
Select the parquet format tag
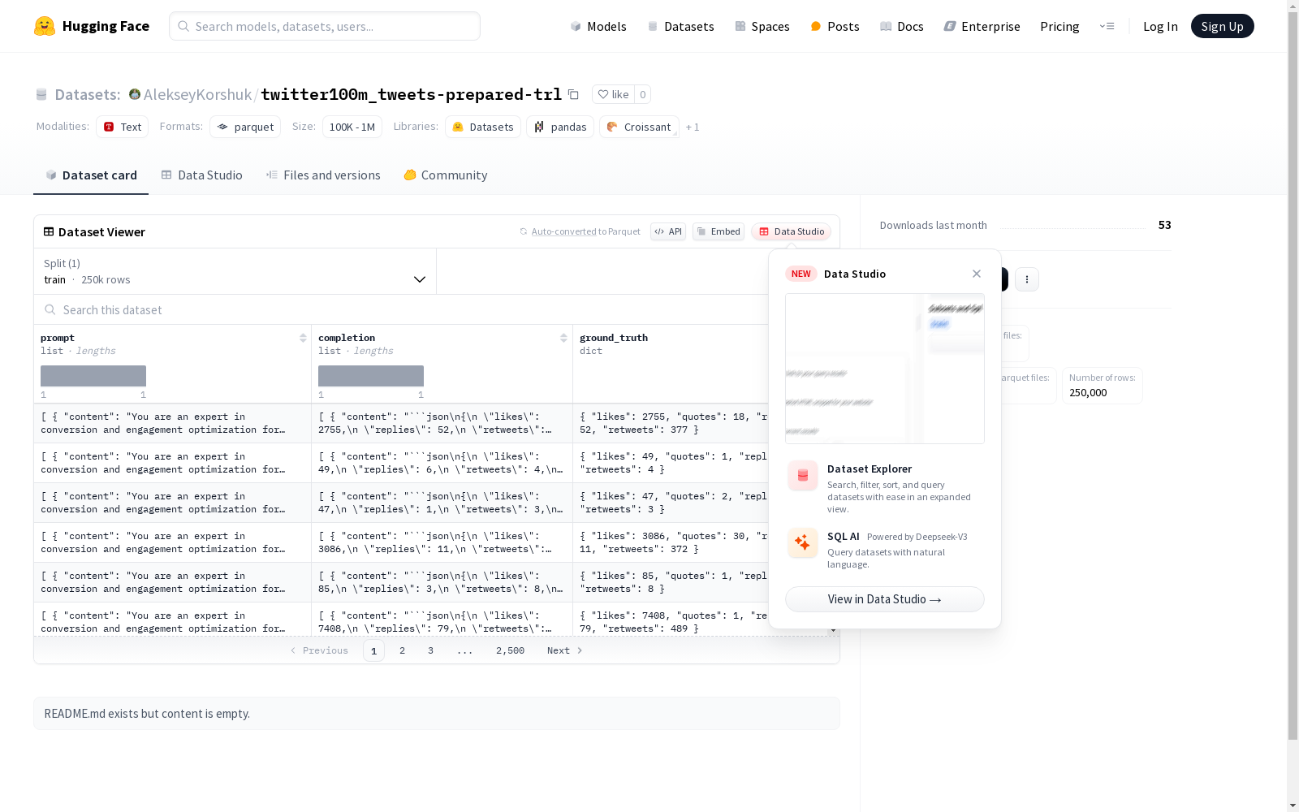[245, 127]
